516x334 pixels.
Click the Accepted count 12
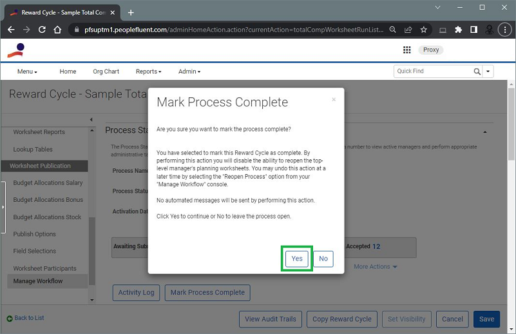(x=376, y=246)
